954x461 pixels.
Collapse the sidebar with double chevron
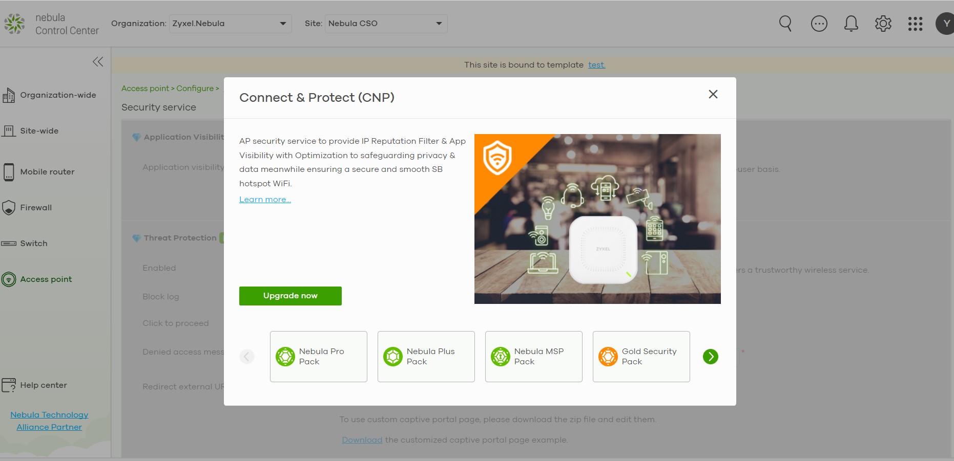pos(98,62)
